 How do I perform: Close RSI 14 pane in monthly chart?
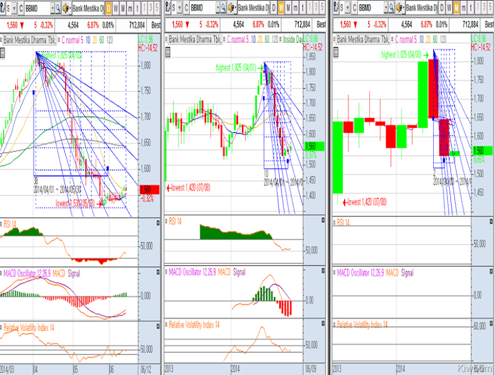[x=491, y=222]
